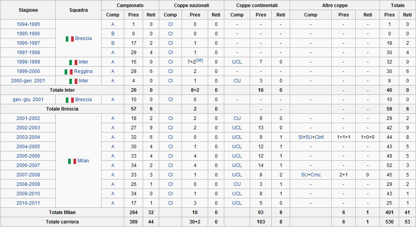The height and width of the screenshot is (227, 416).
Task: Open the 1994-1995 season link
Action: pyautogui.click(x=28, y=24)
